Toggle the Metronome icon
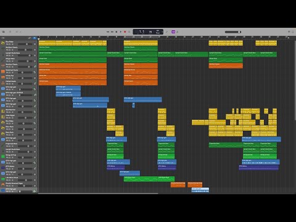This screenshot has width=296, height=222. click(x=177, y=32)
